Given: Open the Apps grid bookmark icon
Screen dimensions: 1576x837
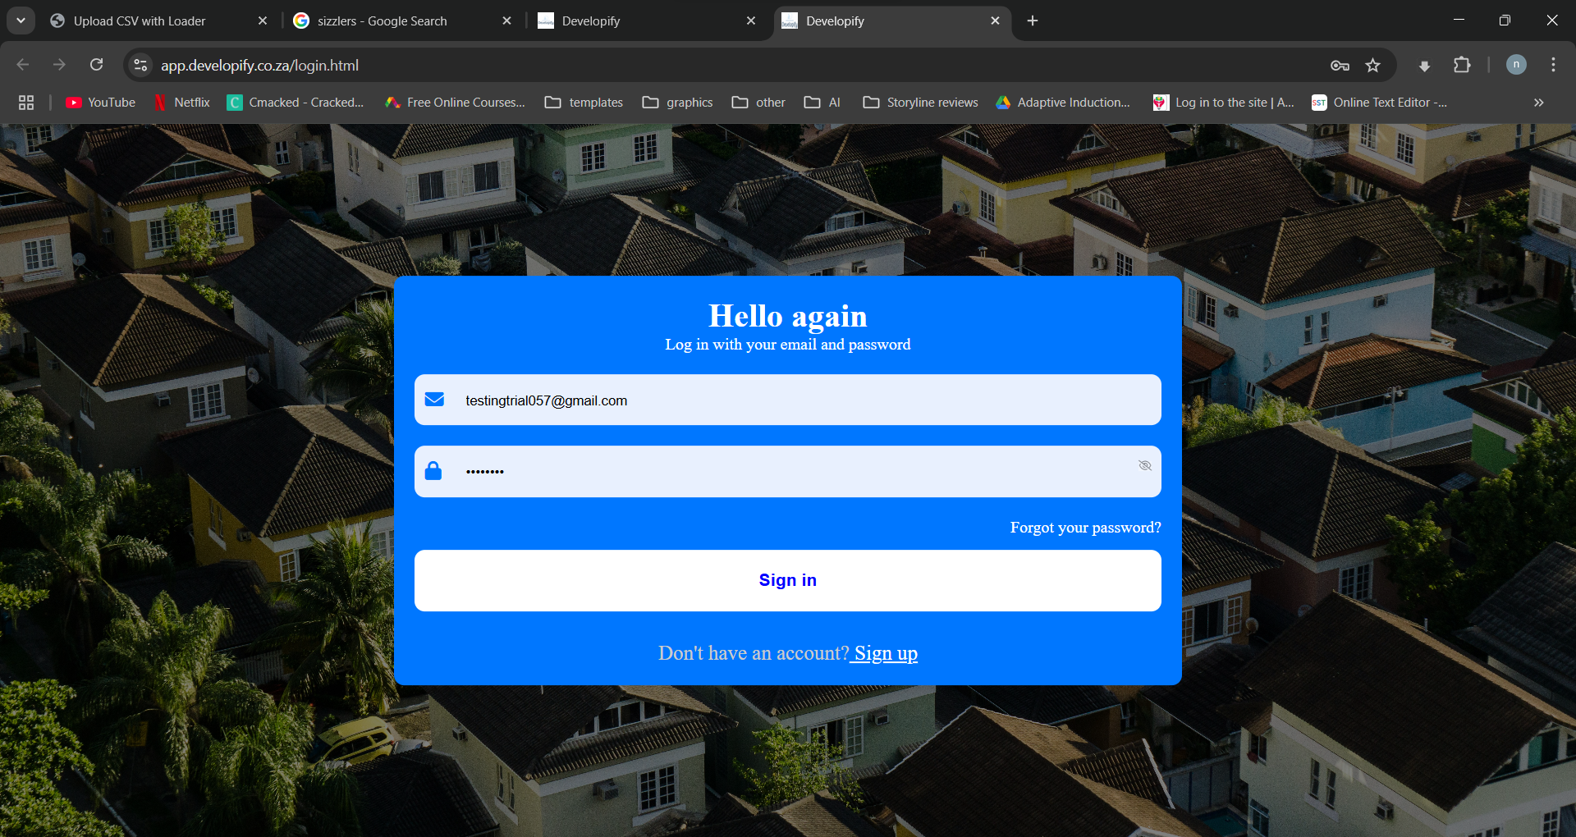Looking at the screenshot, I should (x=26, y=103).
